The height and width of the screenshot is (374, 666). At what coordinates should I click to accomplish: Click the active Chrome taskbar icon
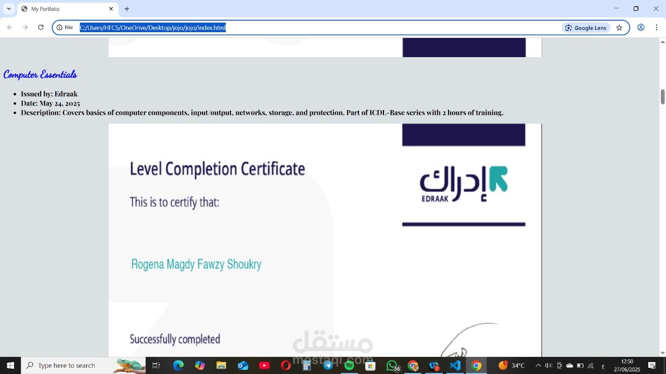[476, 365]
